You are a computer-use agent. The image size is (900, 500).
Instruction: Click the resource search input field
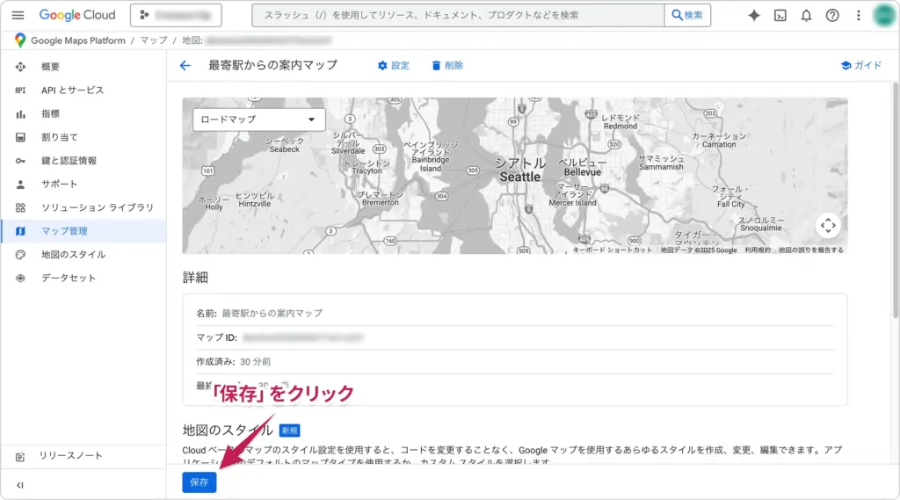pyautogui.click(x=458, y=16)
